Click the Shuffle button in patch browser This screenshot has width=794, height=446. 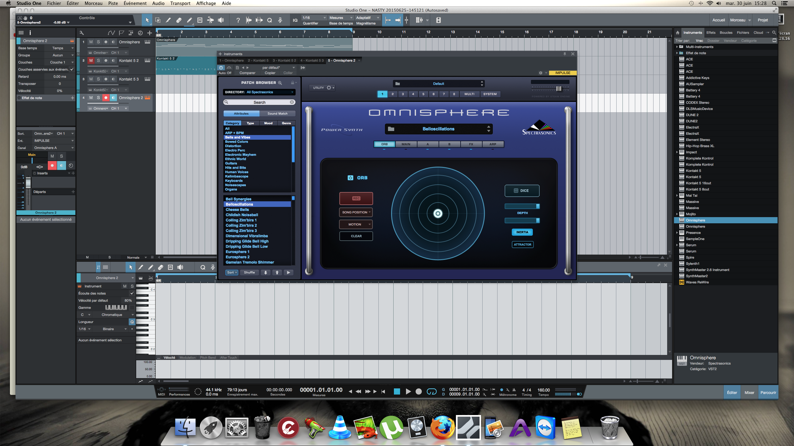tap(249, 272)
